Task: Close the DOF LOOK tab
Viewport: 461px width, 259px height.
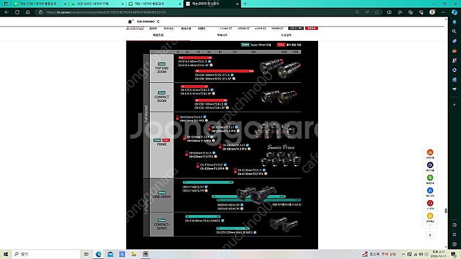Action: (123, 4)
